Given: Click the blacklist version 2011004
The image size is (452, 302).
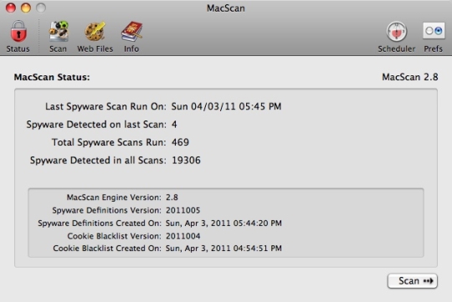Looking at the screenshot, I should click(x=183, y=236).
